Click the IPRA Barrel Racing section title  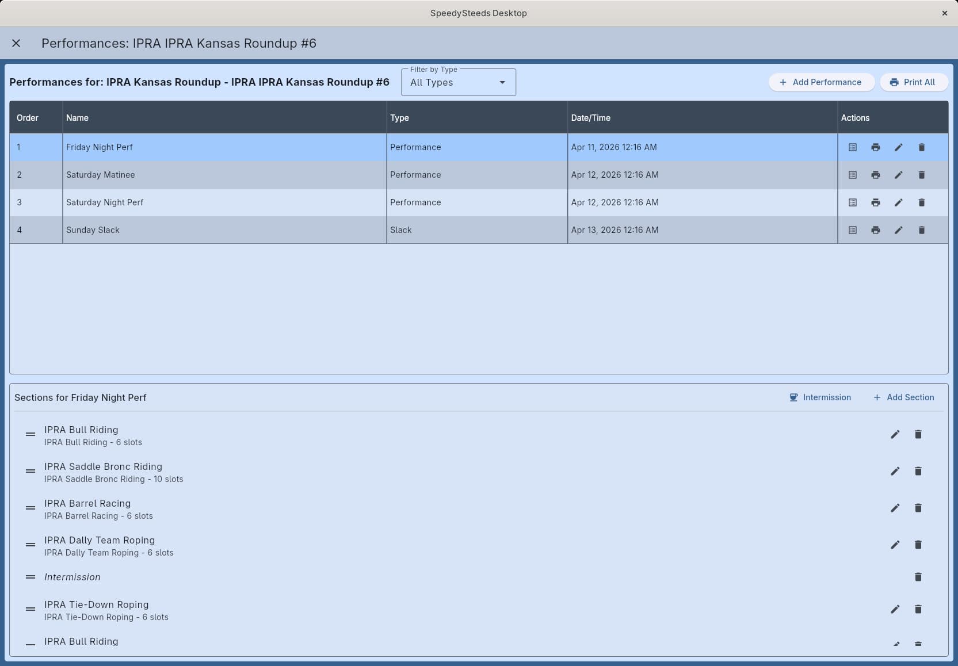coord(87,503)
